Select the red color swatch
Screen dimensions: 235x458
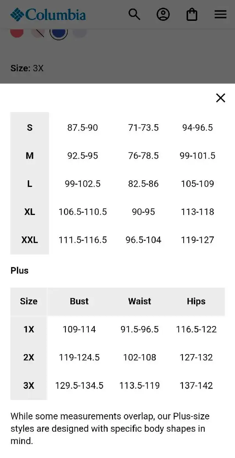tap(17, 32)
